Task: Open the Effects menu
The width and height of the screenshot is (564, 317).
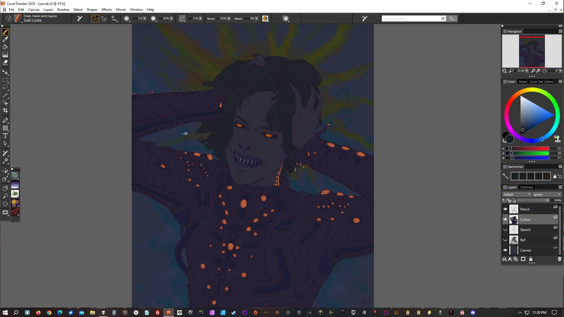Action: (107, 9)
